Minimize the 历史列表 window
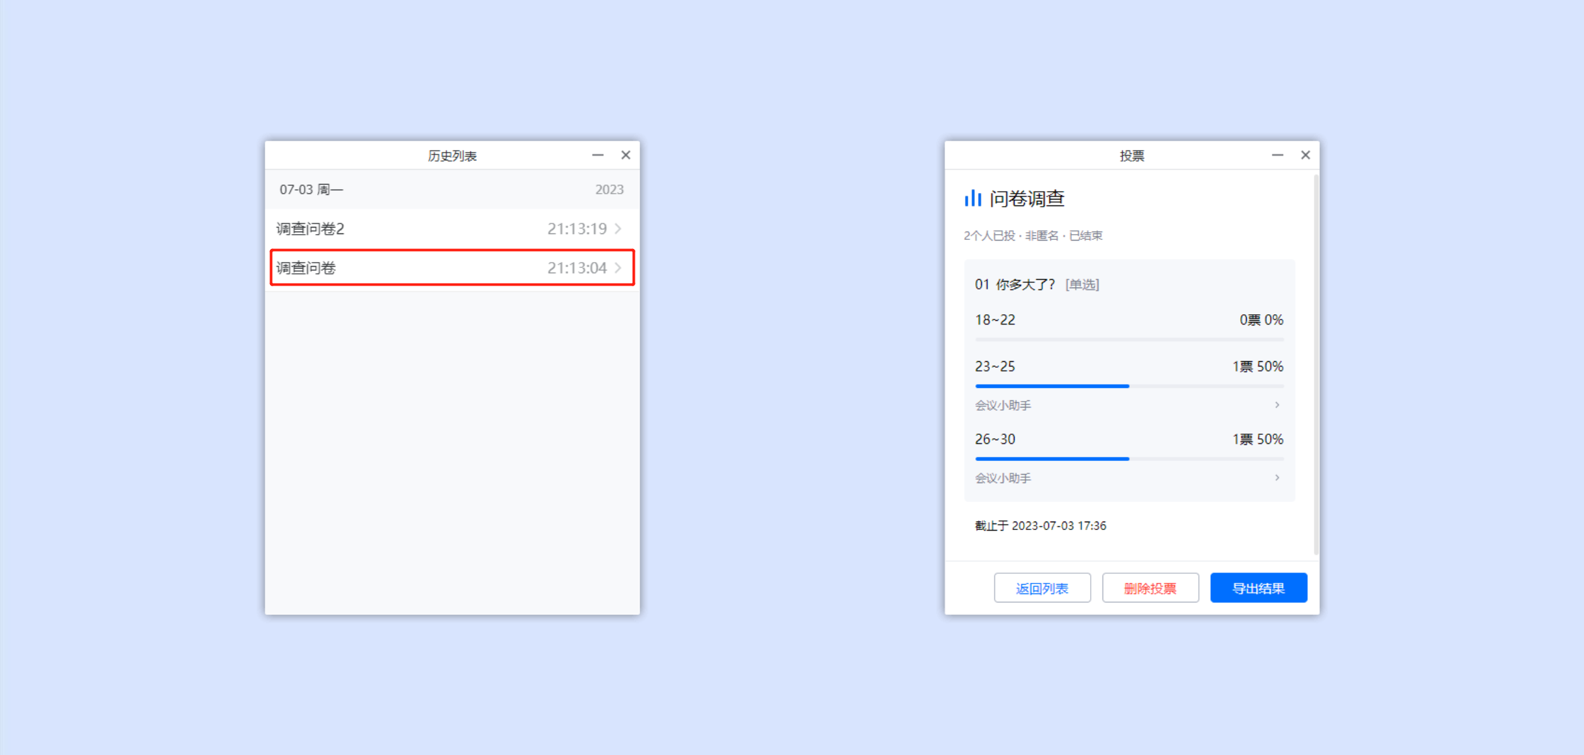This screenshot has height=755, width=1584. (x=598, y=155)
